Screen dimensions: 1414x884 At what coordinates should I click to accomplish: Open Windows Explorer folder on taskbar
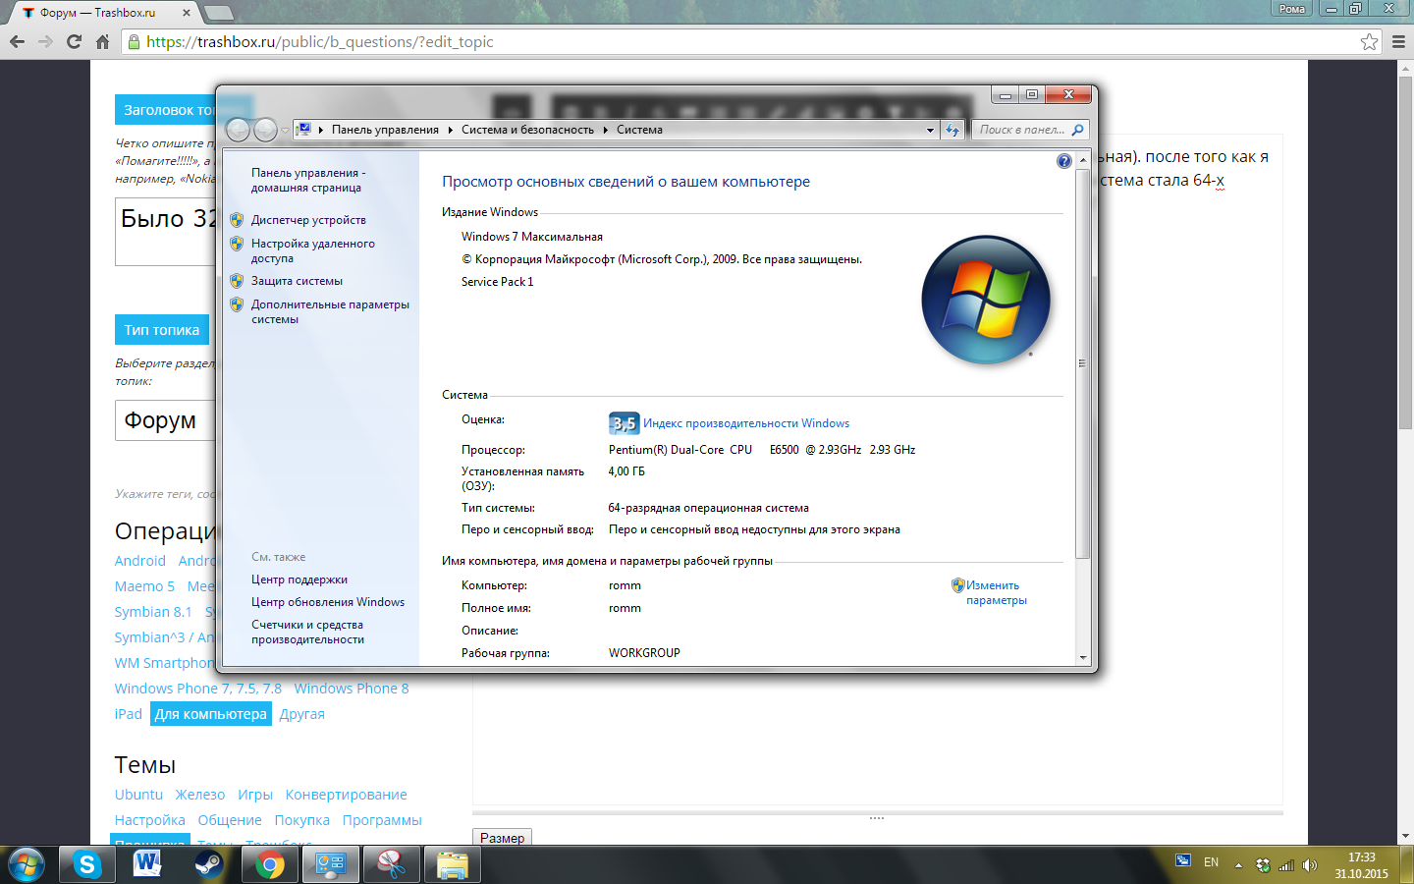coord(453,864)
